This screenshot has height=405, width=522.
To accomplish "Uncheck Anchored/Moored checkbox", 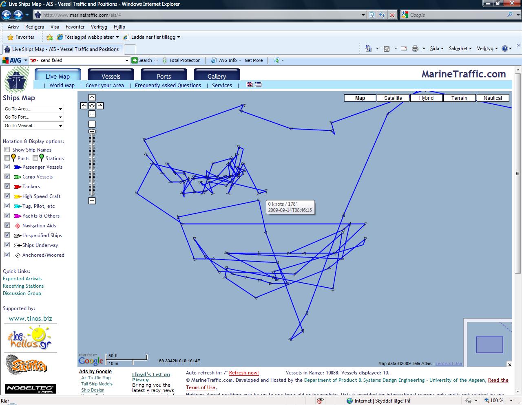I will [7, 255].
